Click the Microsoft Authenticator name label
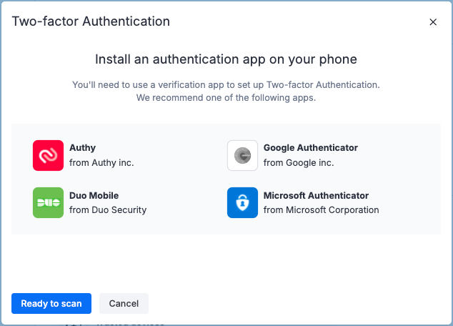This screenshot has width=453, height=326. (x=316, y=195)
